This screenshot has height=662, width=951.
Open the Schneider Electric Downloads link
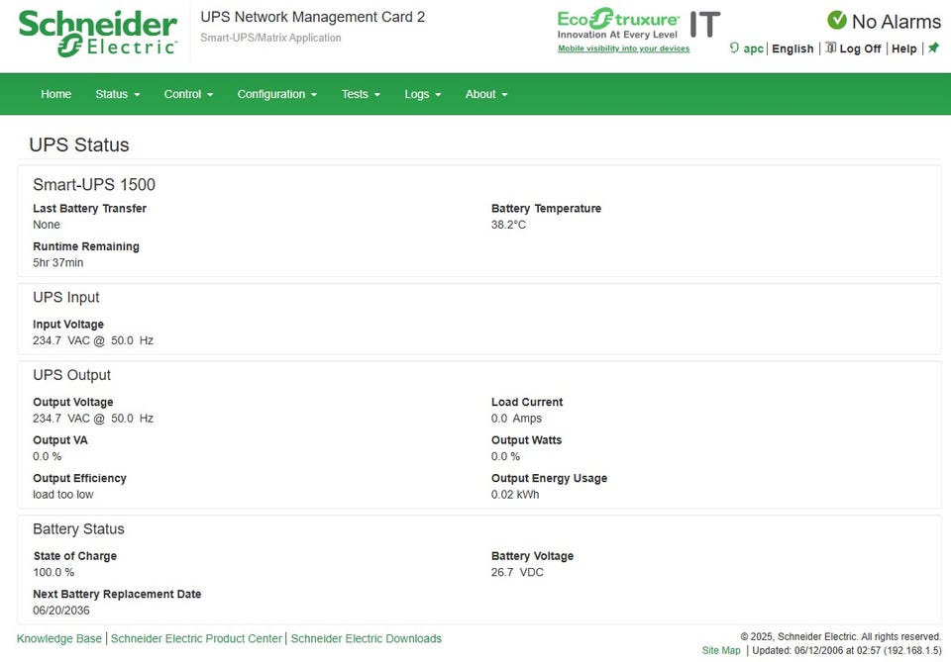[x=367, y=638]
